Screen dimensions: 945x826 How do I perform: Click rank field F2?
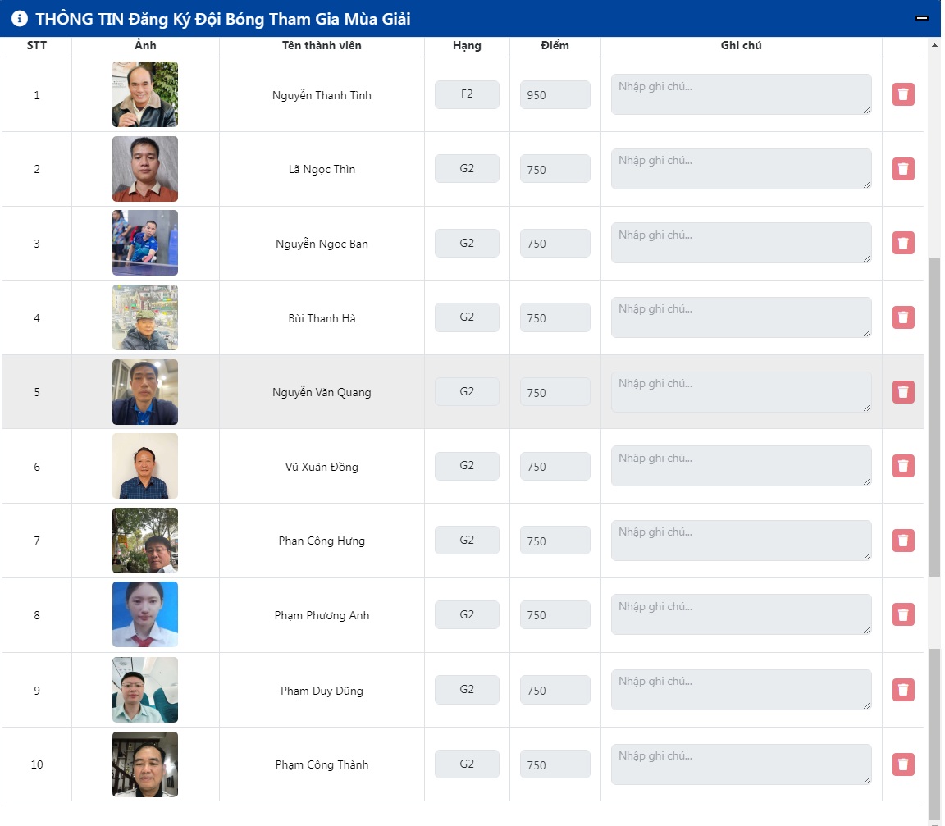tap(467, 94)
